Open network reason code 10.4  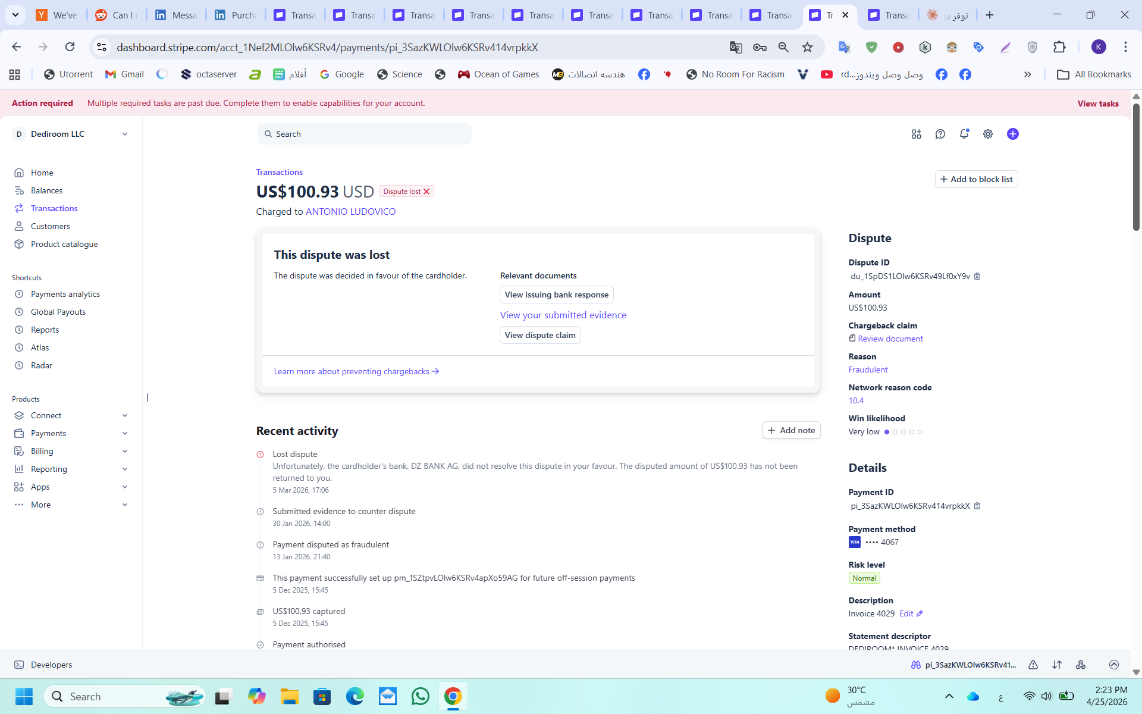click(856, 400)
